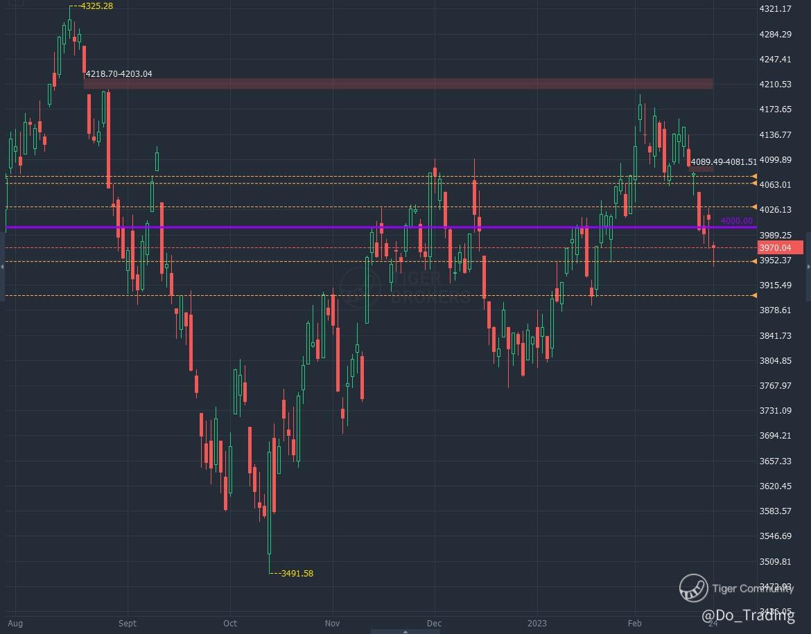811x634 pixels.
Task: Click the 3731.09 price axis value
Action: tap(776, 411)
